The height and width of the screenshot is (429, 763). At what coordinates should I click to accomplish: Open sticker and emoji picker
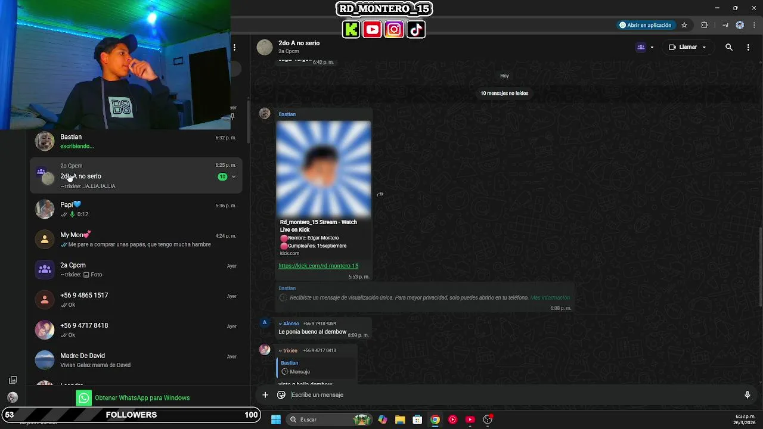tap(281, 394)
